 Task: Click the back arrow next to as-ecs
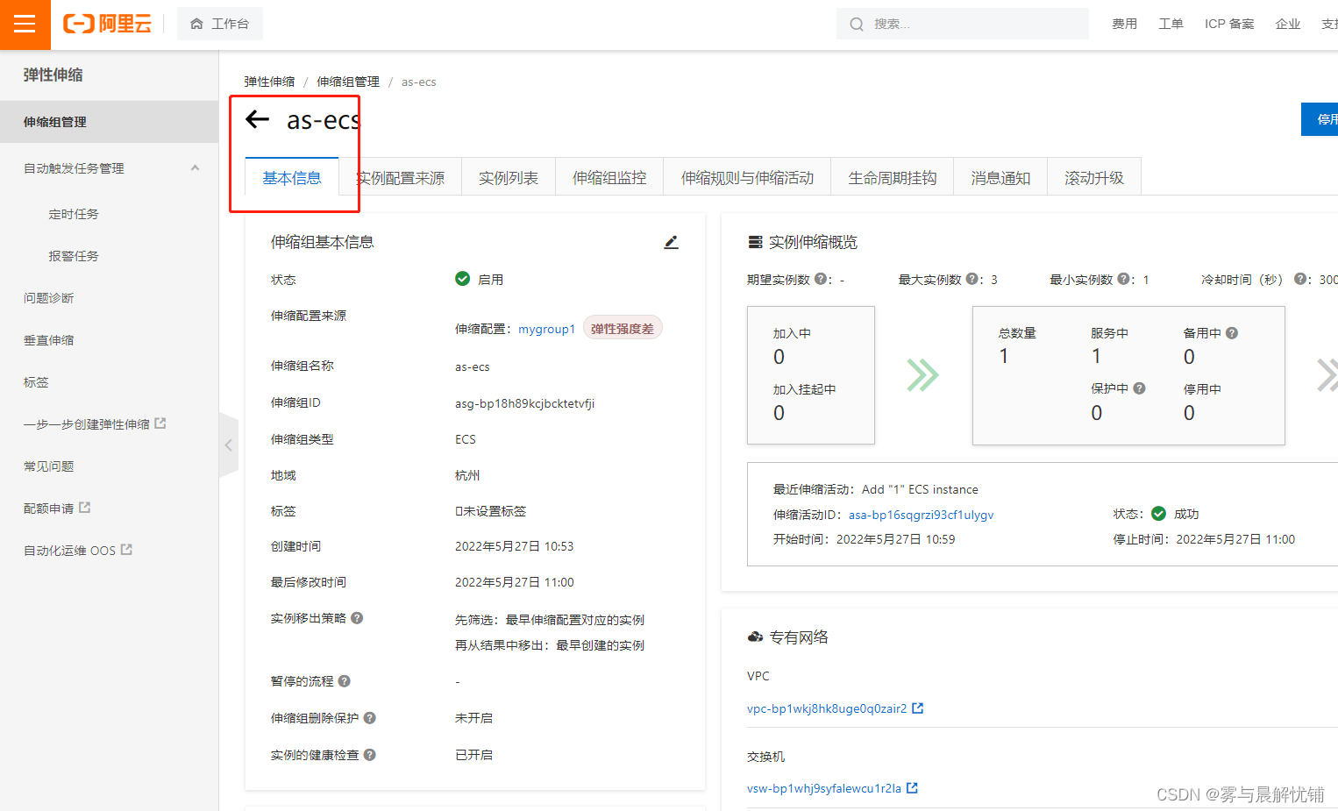(257, 119)
